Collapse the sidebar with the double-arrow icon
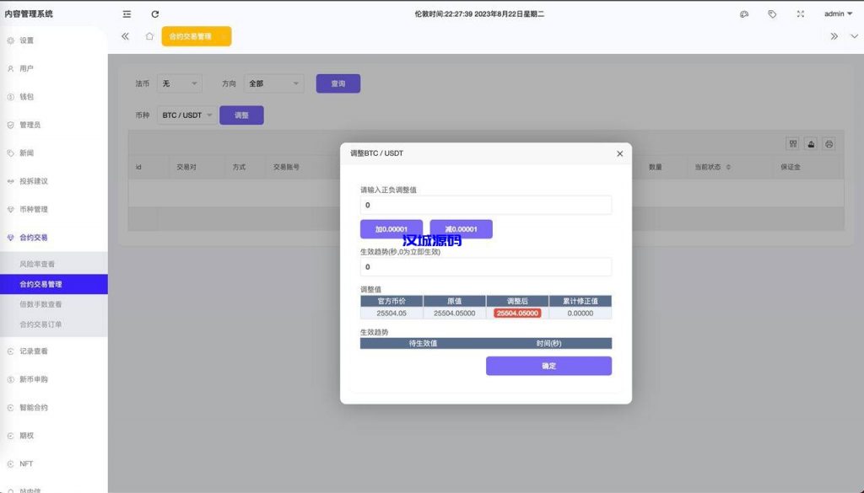Image resolution: width=864 pixels, height=493 pixels. coord(125,36)
